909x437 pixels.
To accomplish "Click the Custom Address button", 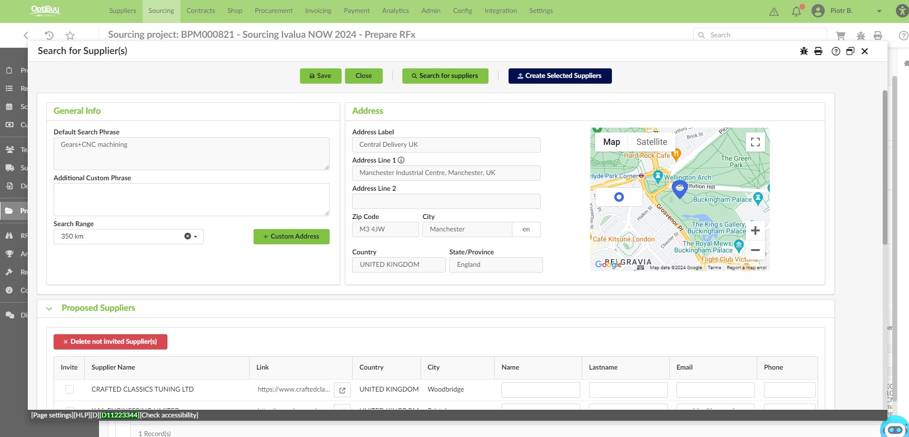I will [291, 237].
